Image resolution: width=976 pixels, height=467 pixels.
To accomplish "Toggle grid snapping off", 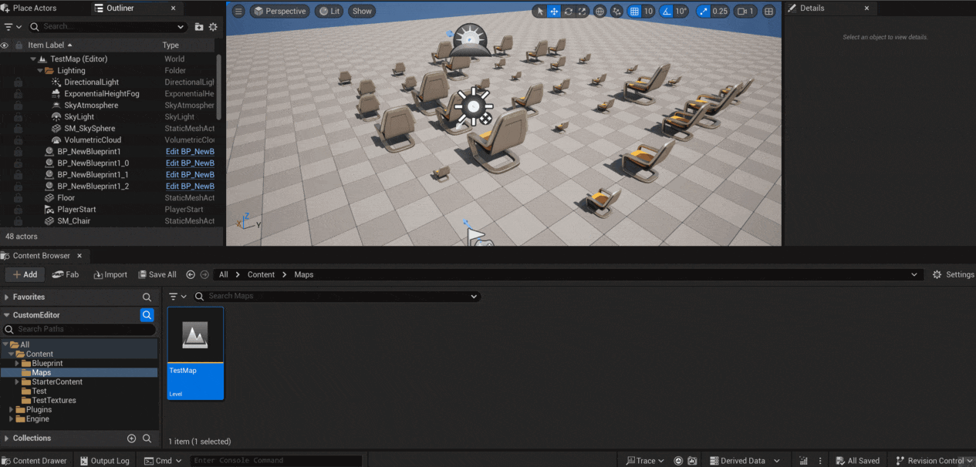I will 634,11.
